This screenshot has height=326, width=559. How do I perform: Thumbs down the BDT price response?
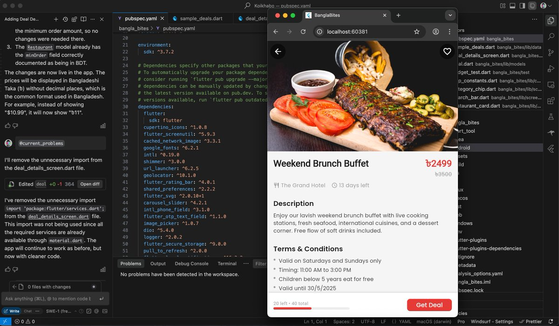(15, 126)
